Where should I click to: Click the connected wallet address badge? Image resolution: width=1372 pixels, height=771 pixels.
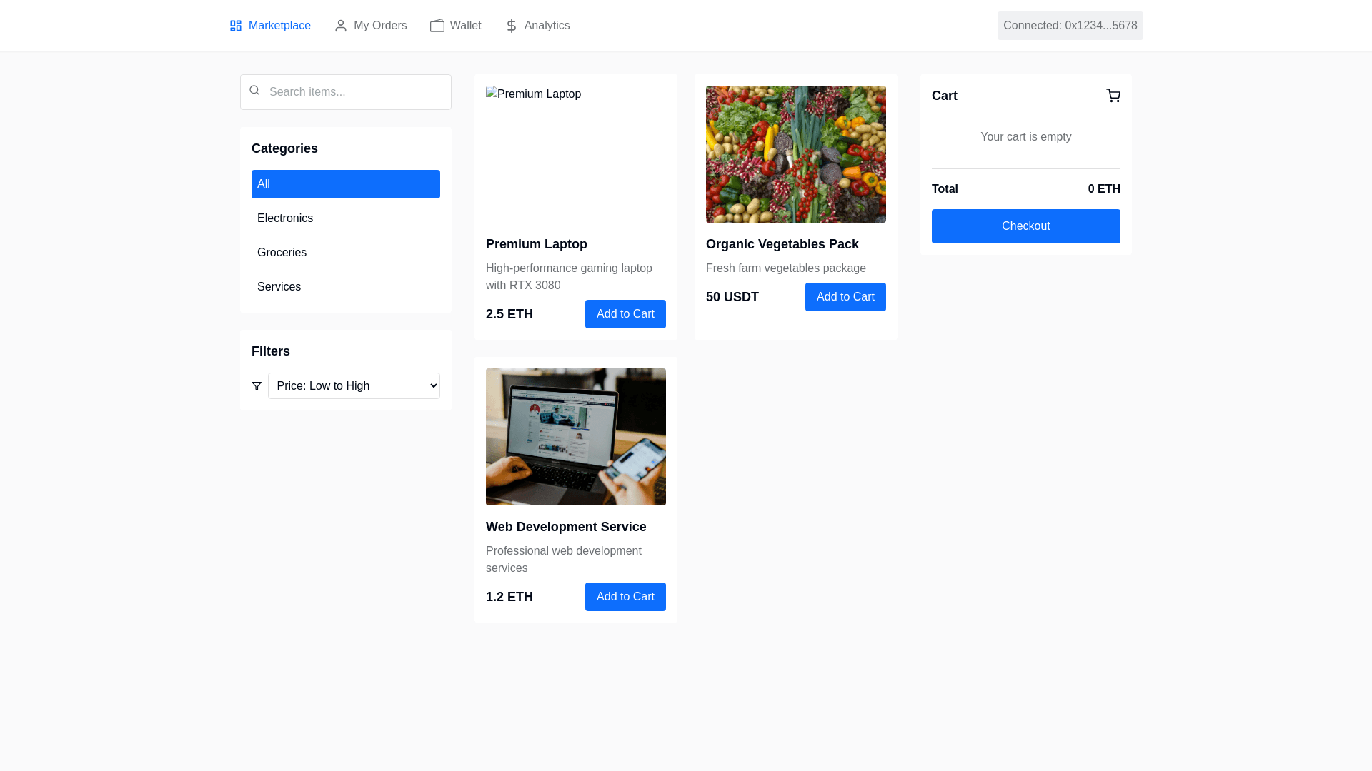(1070, 26)
